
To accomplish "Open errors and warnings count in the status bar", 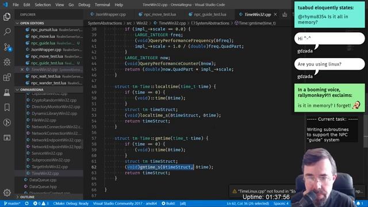I will [41, 204].
